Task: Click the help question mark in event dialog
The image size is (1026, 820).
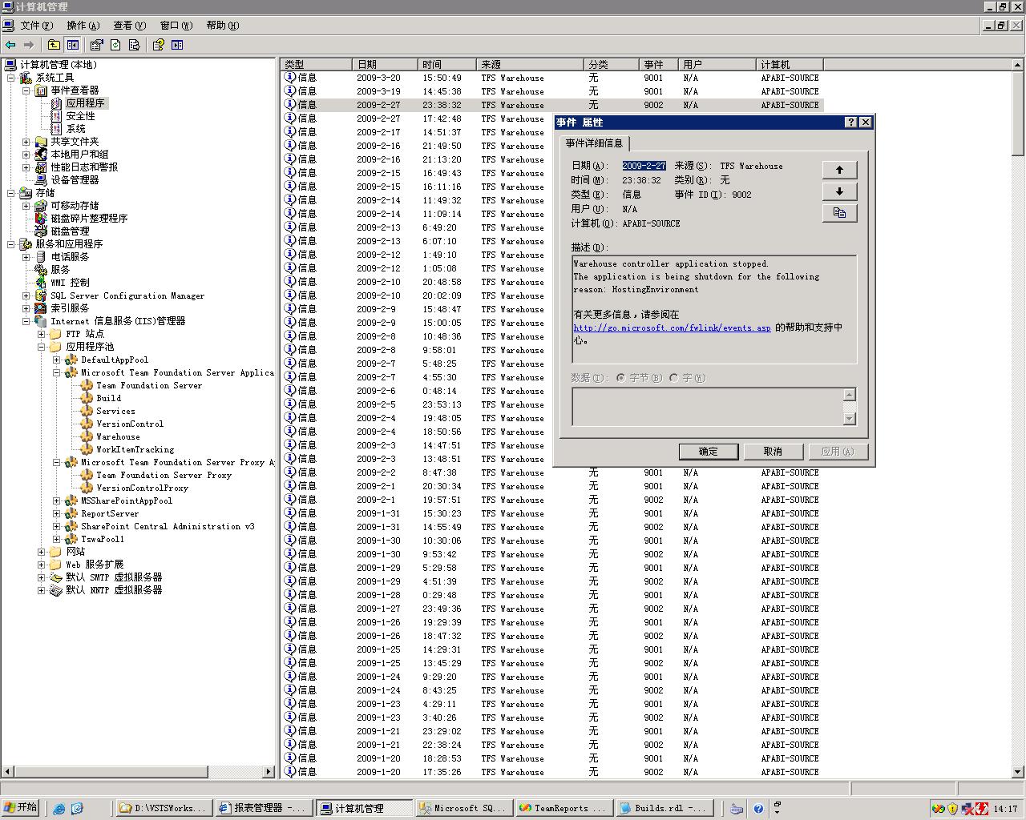Action: pyautogui.click(x=851, y=123)
